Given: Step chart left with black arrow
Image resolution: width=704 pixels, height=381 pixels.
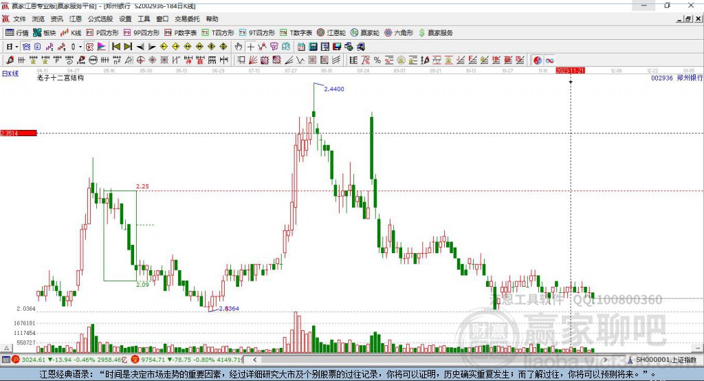Looking at the screenshot, I should click(140, 46).
